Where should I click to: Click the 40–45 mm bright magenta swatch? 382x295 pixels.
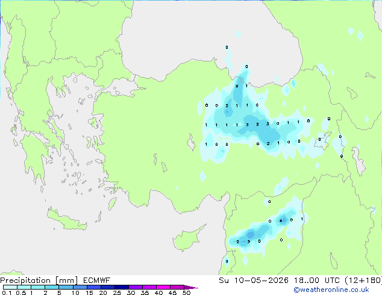(x=163, y=287)
